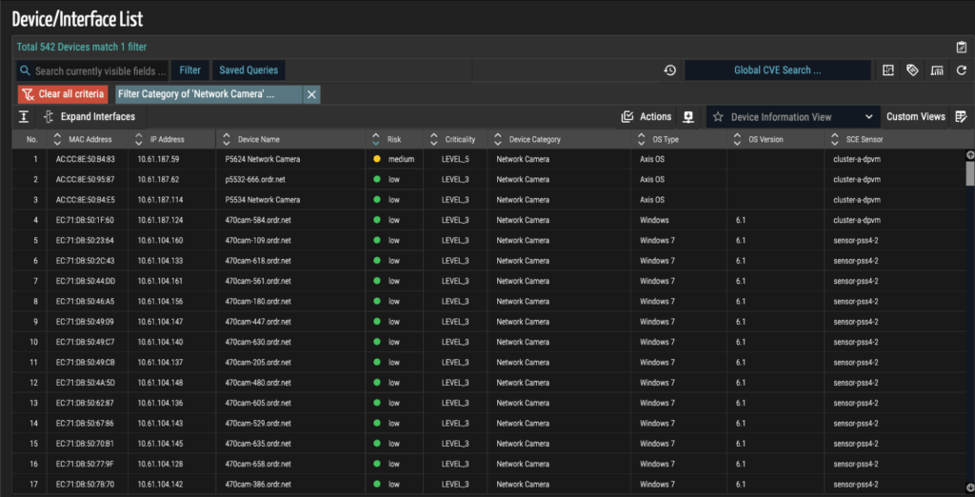Open 470cam-605.ordr.net
This screenshot has height=497, width=975.
(x=258, y=403)
